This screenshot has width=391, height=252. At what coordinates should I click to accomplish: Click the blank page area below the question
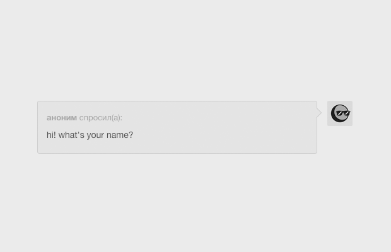tap(195, 203)
